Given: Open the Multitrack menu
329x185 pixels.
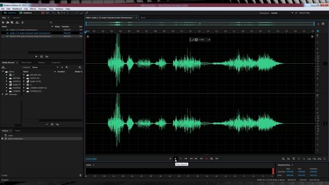Looking at the screenshot, I should (x=17, y=9).
